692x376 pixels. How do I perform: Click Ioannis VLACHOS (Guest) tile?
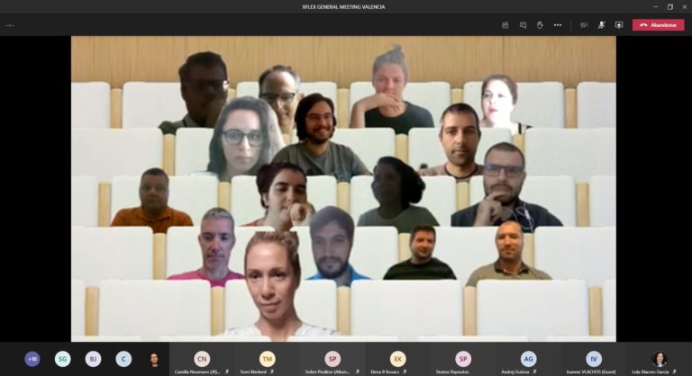click(593, 359)
